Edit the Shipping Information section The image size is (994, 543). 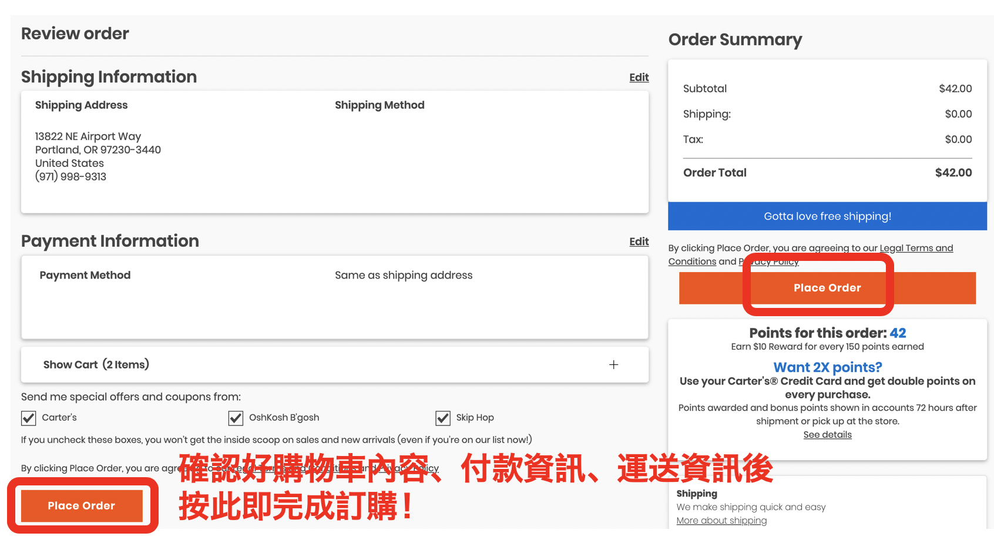tap(639, 78)
